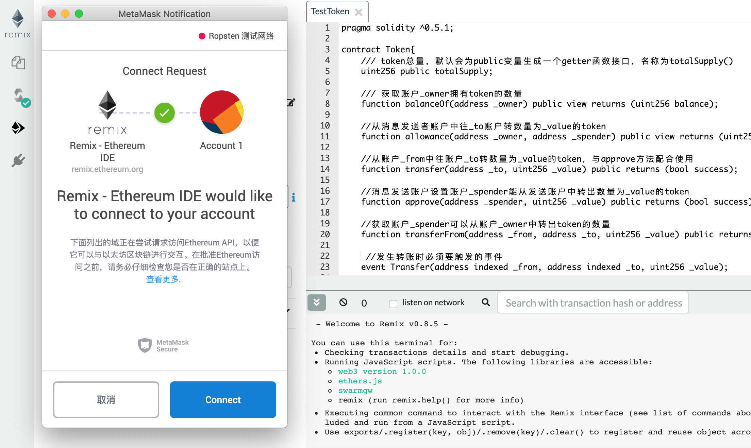Click the Remix logo in sidebar

tap(18, 23)
